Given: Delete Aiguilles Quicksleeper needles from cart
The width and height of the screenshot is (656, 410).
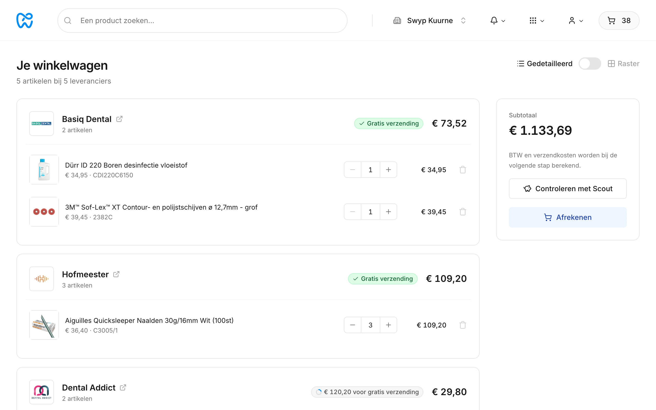Looking at the screenshot, I should [463, 325].
